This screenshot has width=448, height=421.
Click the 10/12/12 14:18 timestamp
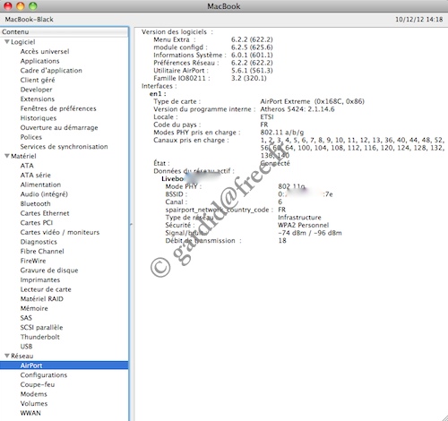[x=419, y=20]
